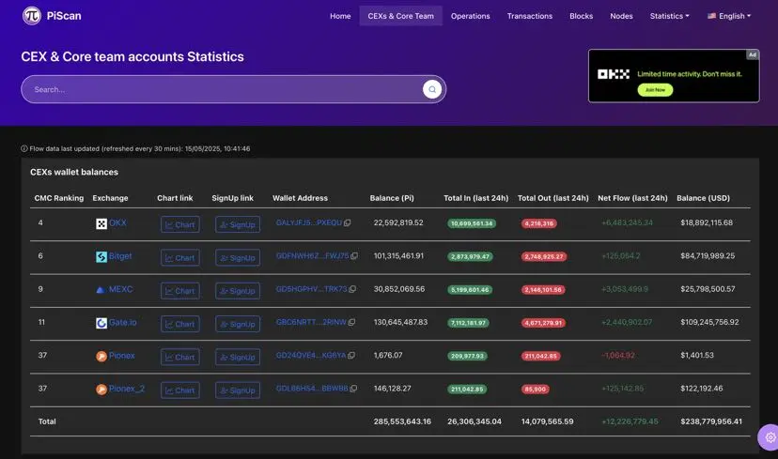The width and height of the screenshot is (778, 459).
Task: Click the Balance (Pi) column header
Action: (x=392, y=198)
